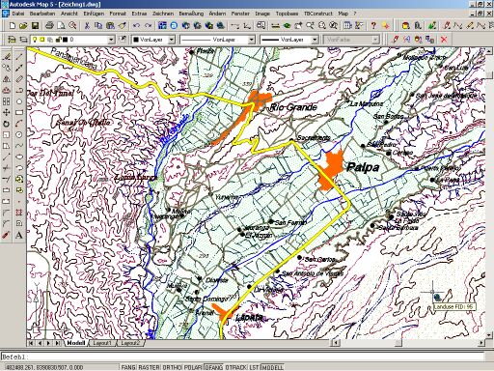The width and height of the screenshot is (494, 371).
Task: Open the Topobase menu
Action: tap(287, 14)
